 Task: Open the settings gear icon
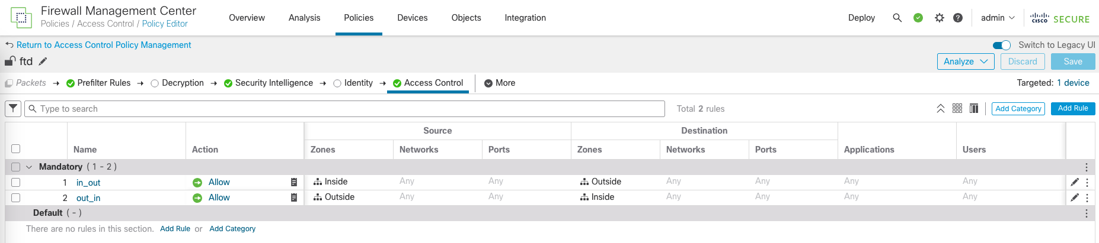(x=939, y=18)
